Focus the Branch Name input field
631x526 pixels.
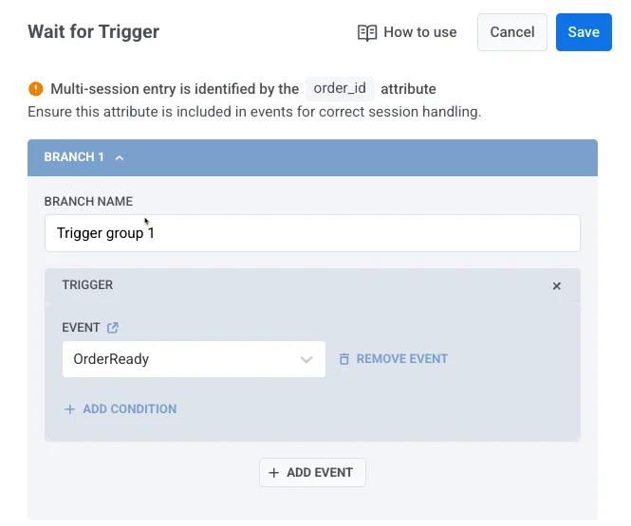pyautogui.click(x=312, y=233)
